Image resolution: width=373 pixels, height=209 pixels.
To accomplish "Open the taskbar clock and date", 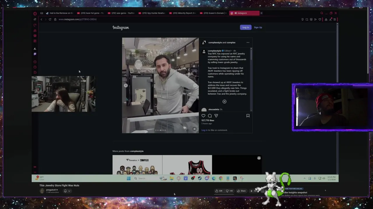I will click(332, 179).
